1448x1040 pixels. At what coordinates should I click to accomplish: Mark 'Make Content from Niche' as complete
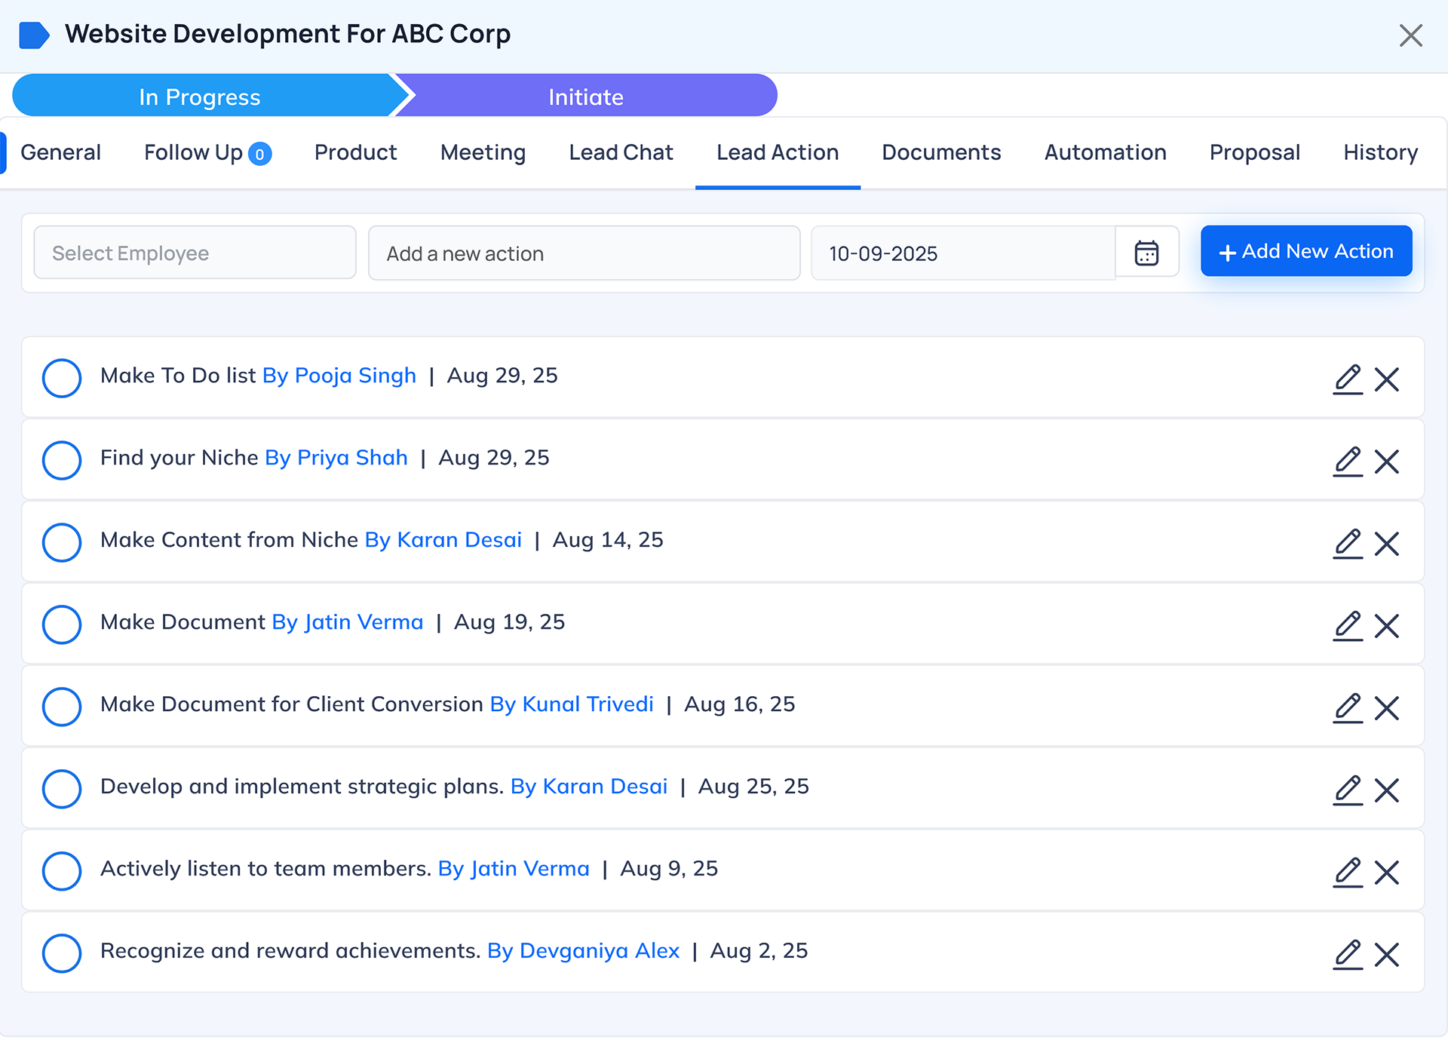pyautogui.click(x=62, y=542)
